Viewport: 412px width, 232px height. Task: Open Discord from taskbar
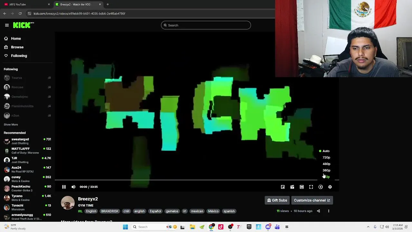tap(268, 227)
